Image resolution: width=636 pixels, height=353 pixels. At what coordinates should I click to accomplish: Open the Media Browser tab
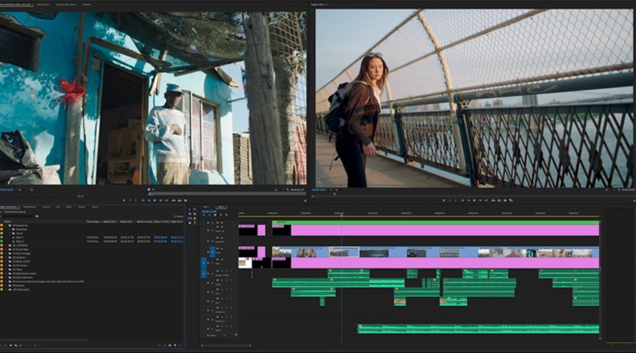30,207
